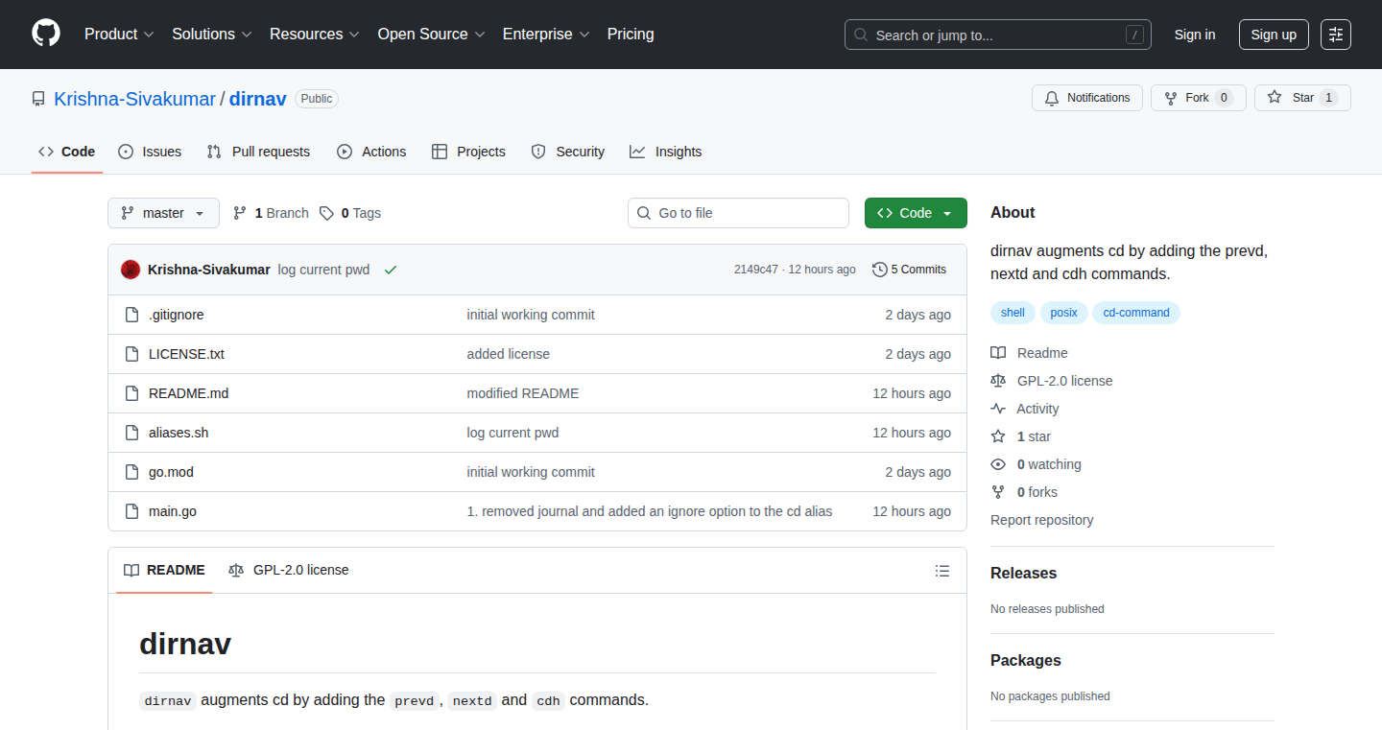This screenshot has height=730, width=1382.
Task: Open the dirnav repository name link
Action: point(258,99)
